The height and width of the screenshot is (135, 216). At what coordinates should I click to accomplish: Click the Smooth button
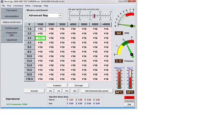click(34, 91)
